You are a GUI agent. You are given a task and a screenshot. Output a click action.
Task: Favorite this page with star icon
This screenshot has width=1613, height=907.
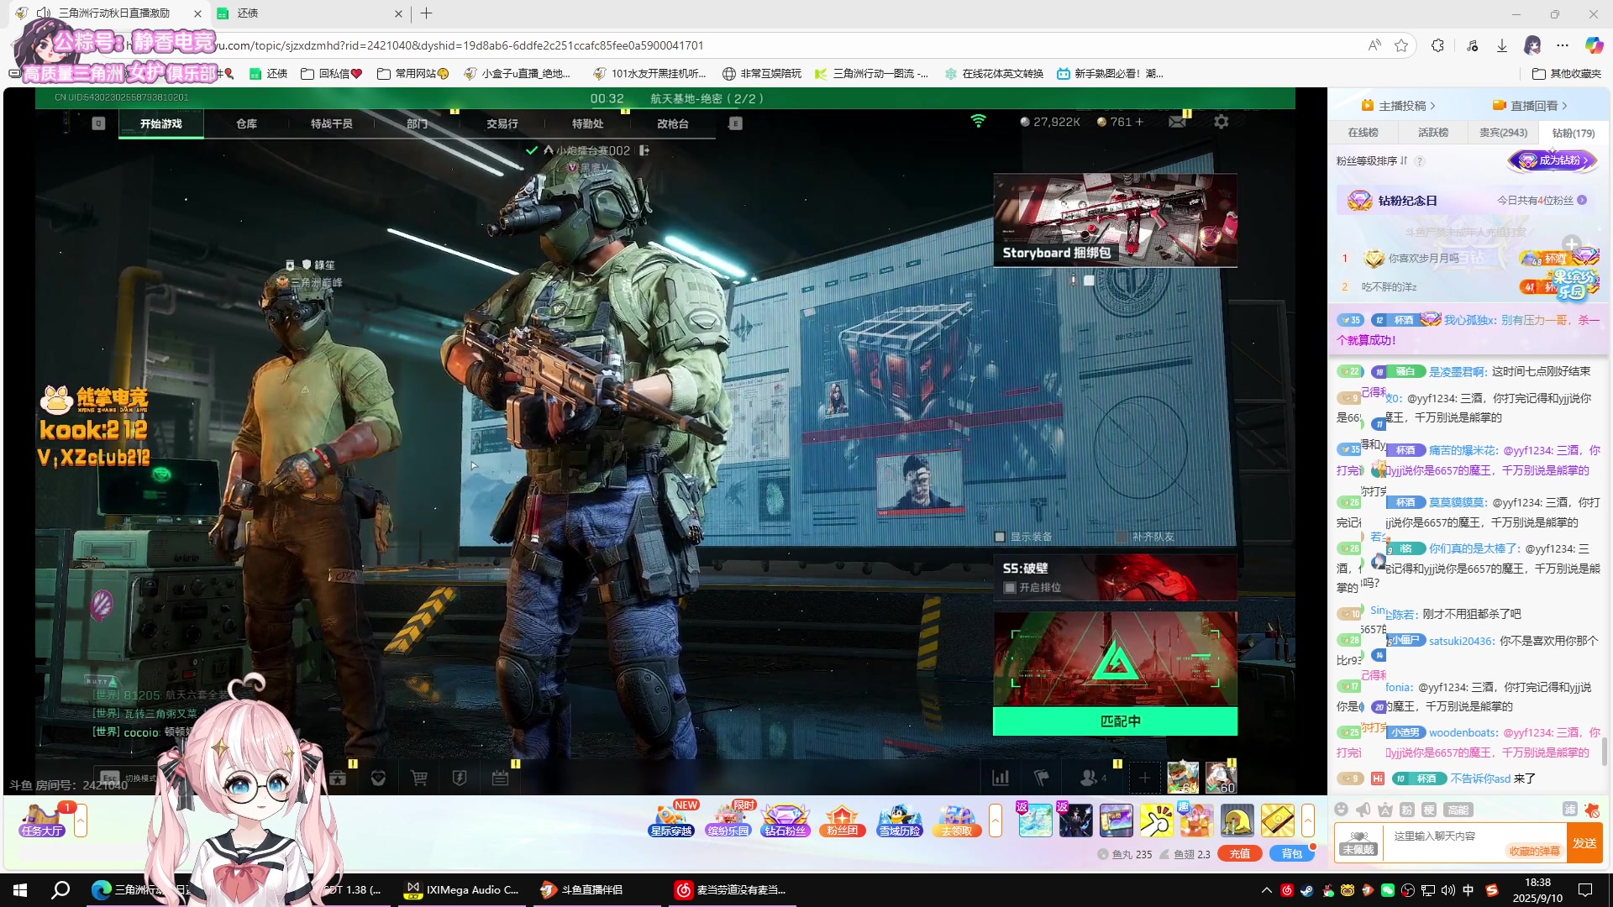click(x=1401, y=45)
